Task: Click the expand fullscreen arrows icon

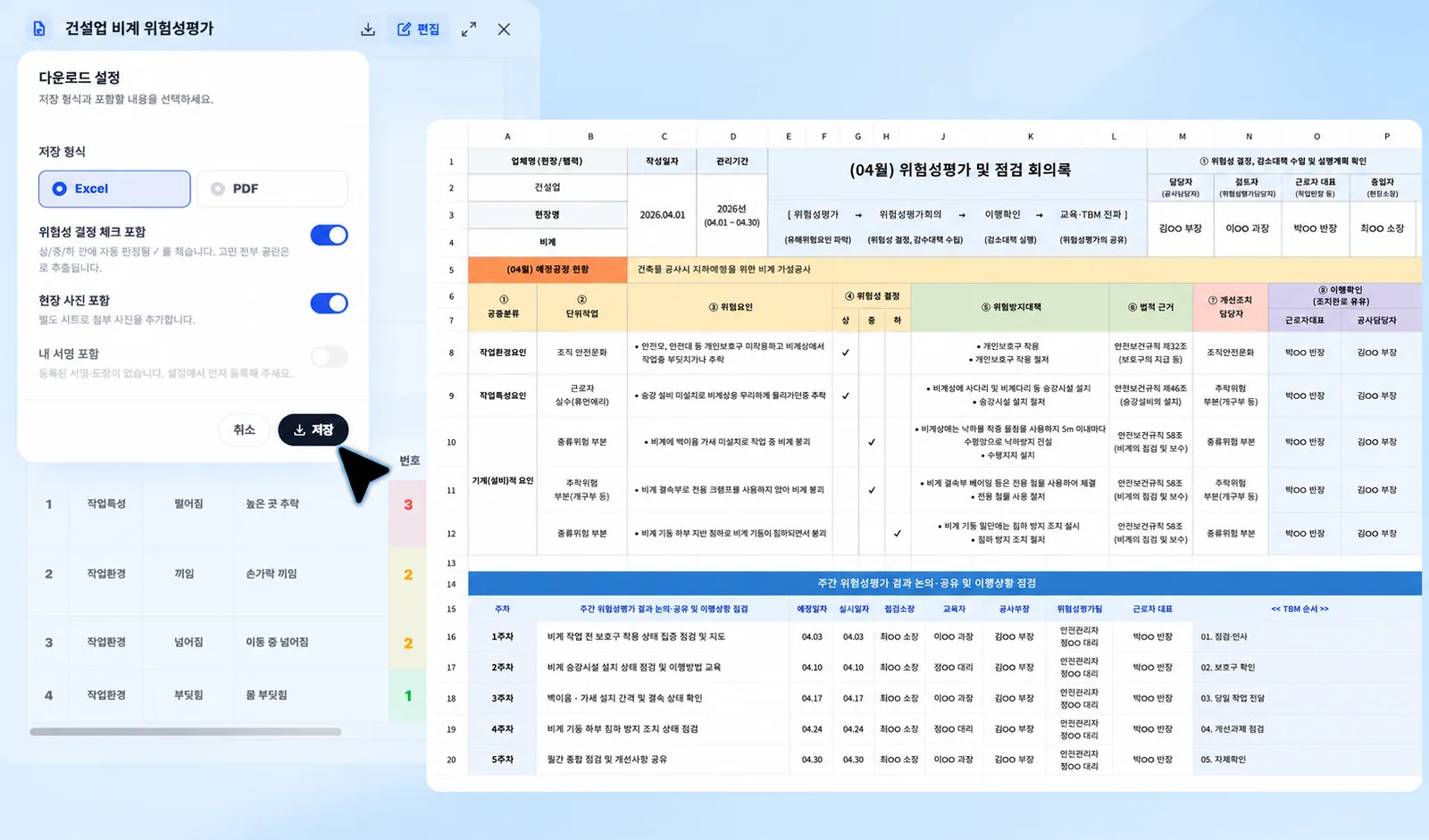Action: 469,29
